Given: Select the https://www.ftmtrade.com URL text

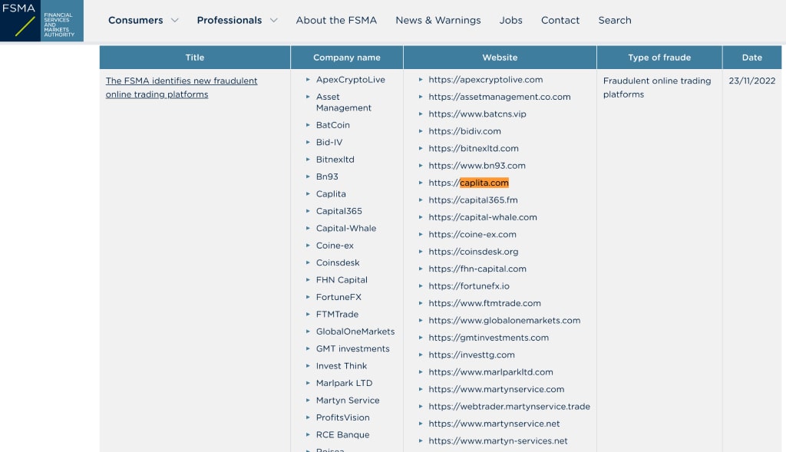Looking at the screenshot, I should [x=485, y=303].
